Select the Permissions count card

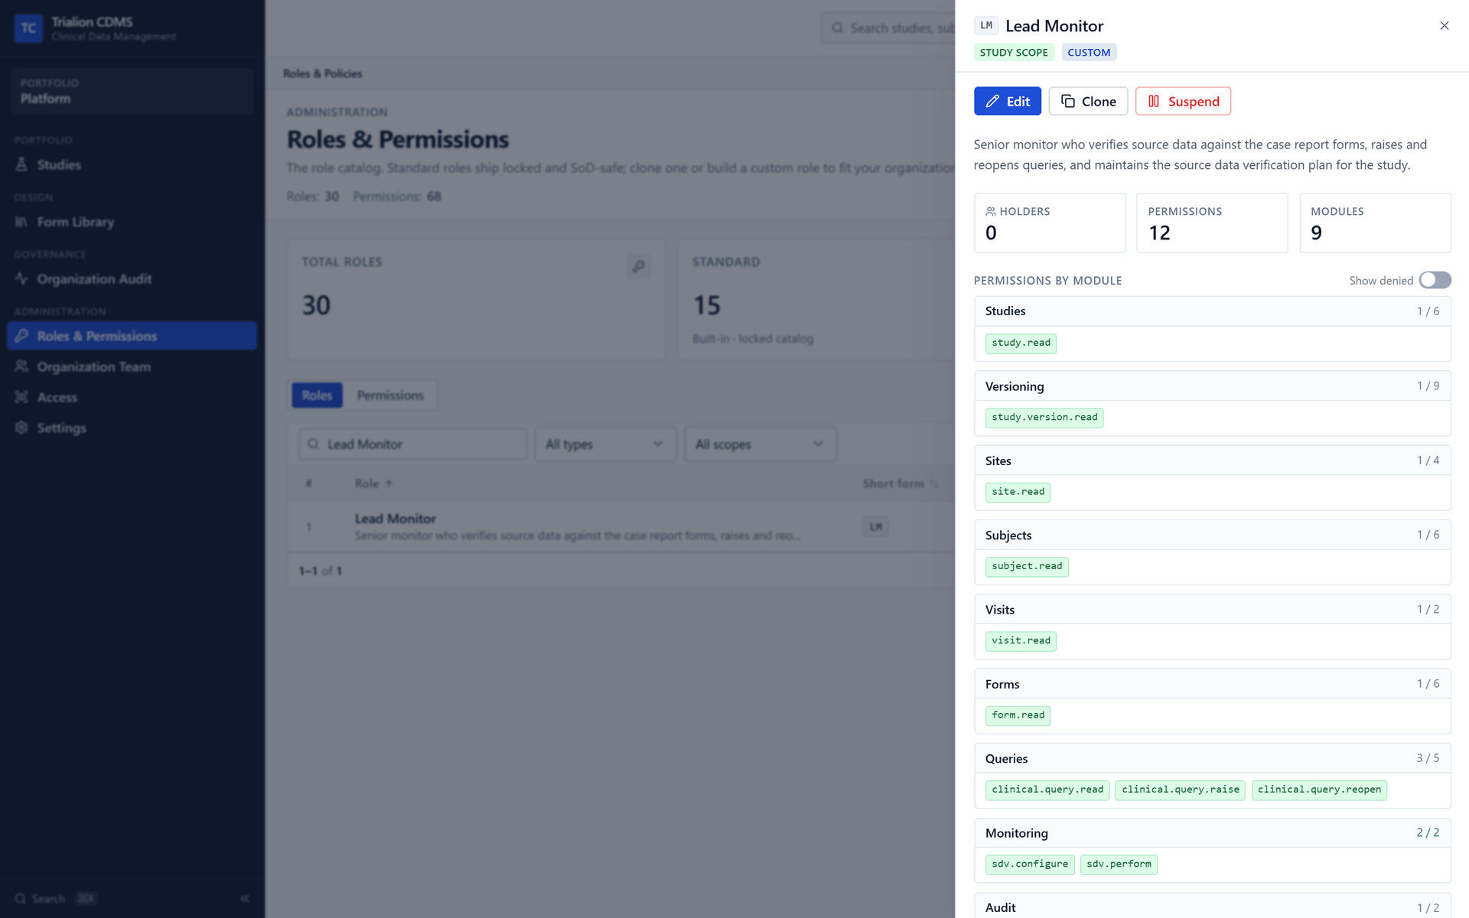click(x=1212, y=223)
